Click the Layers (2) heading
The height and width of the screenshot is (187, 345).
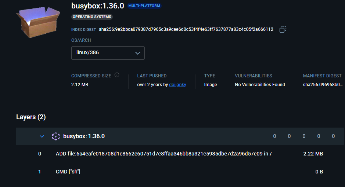[31, 117]
